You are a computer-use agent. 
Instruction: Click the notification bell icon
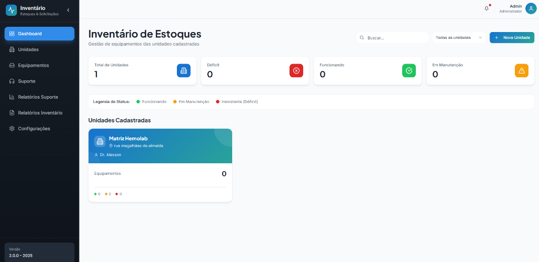coord(486,8)
